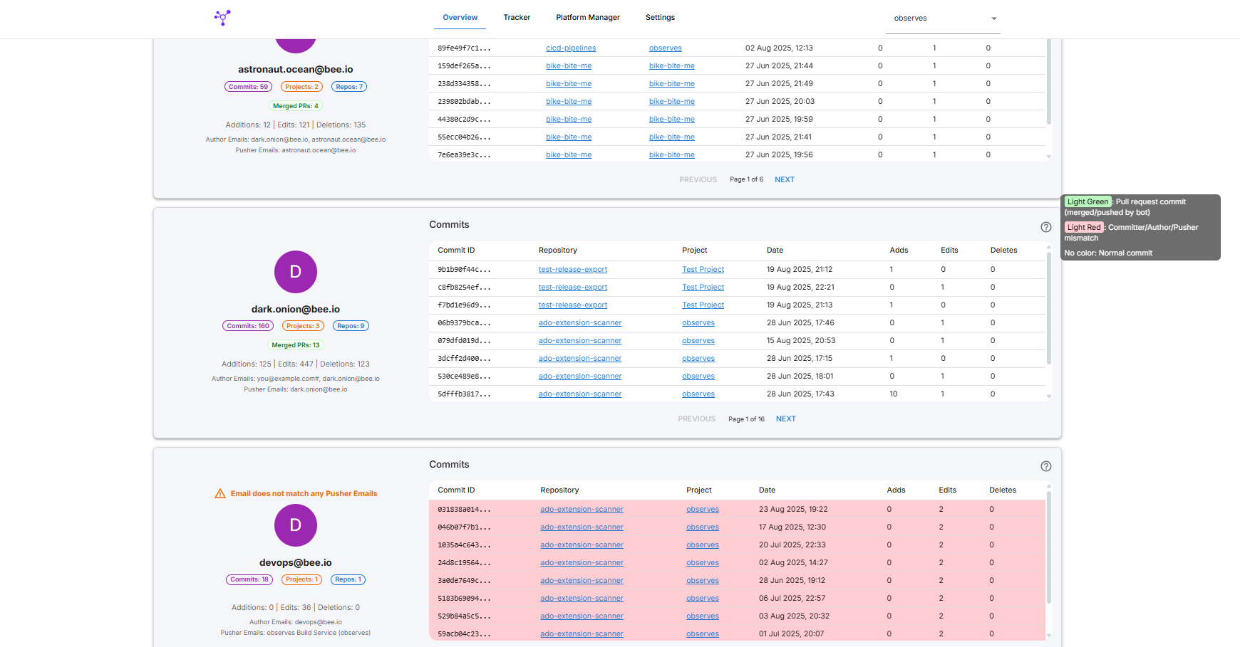Image resolution: width=1240 pixels, height=647 pixels.
Task: Click NEXT on the Page 1 of 6 pager
Action: pos(784,180)
